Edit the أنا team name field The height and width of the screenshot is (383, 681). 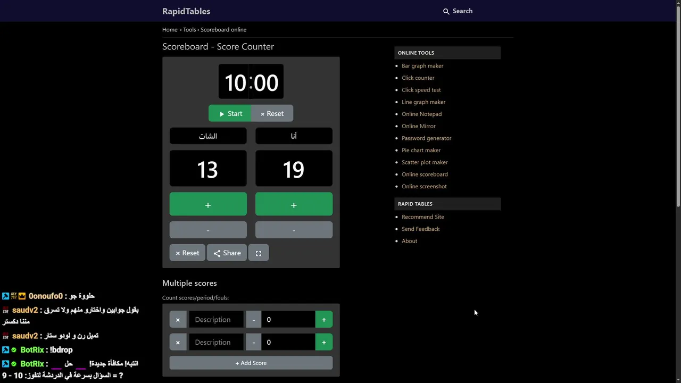coord(294,136)
